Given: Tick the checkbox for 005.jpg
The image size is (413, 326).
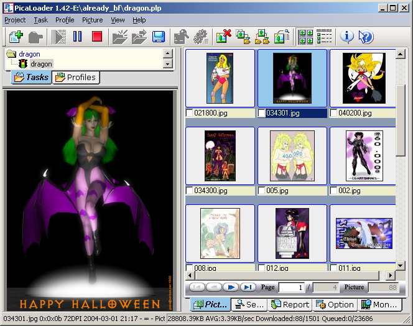Looking at the screenshot, I should point(262,191).
